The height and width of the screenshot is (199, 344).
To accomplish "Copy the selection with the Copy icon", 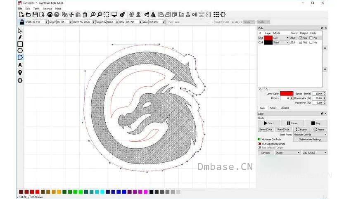I will 64,15.
